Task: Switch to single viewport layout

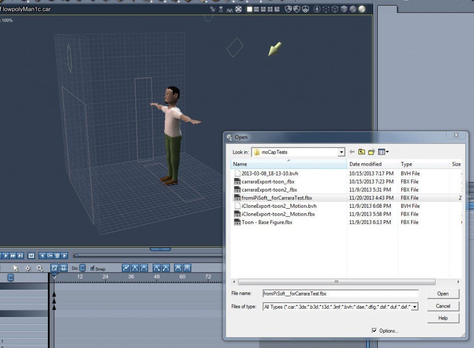Action: 249,9
